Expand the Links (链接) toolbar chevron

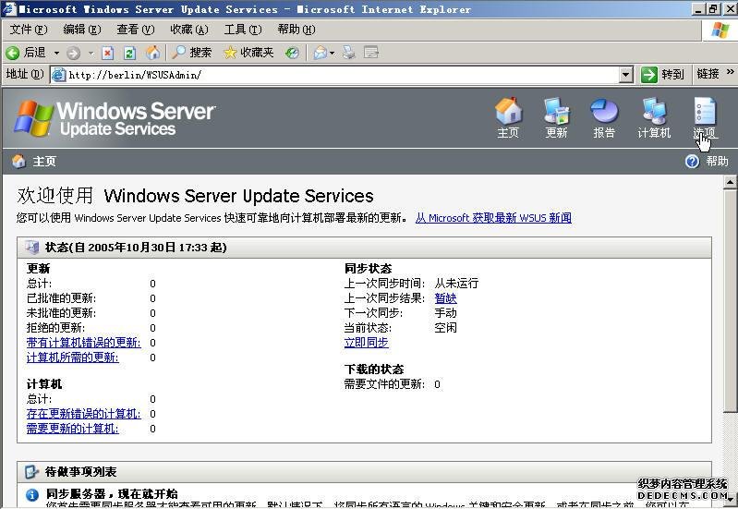[x=730, y=72]
